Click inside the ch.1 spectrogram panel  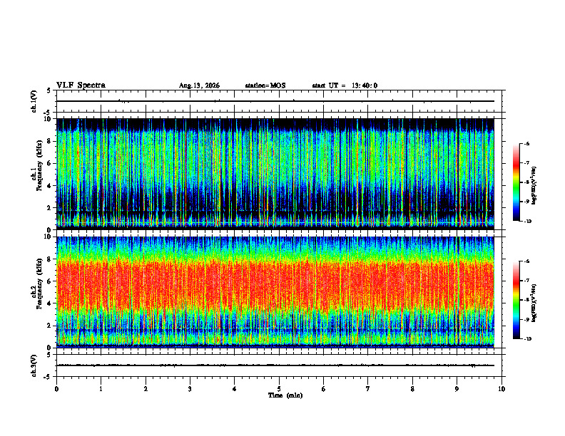[x=275, y=174]
